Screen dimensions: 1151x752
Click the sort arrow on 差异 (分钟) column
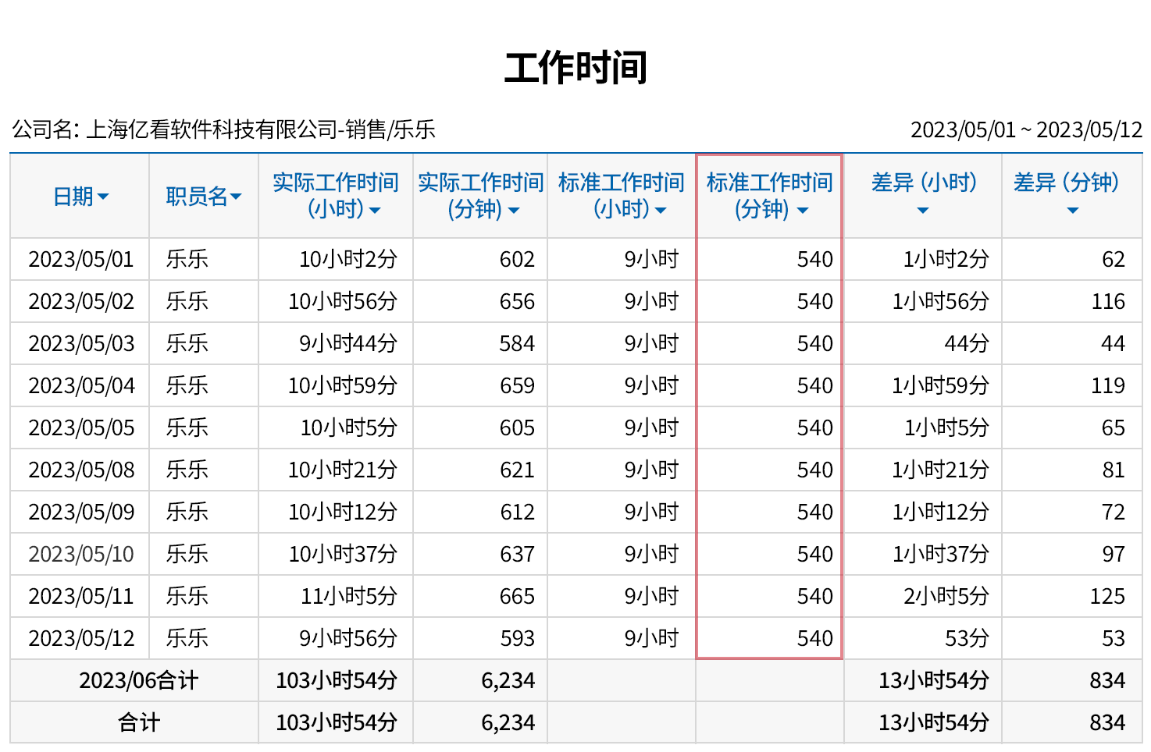(x=1072, y=210)
